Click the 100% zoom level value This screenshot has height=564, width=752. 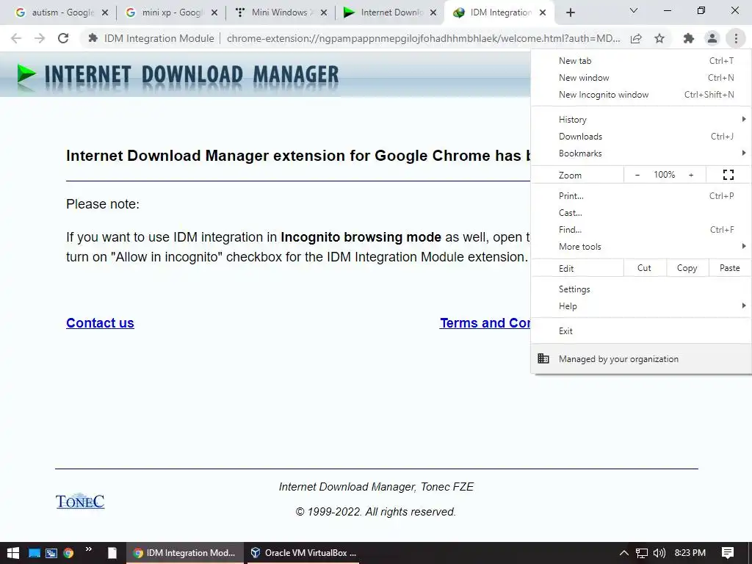(x=664, y=175)
